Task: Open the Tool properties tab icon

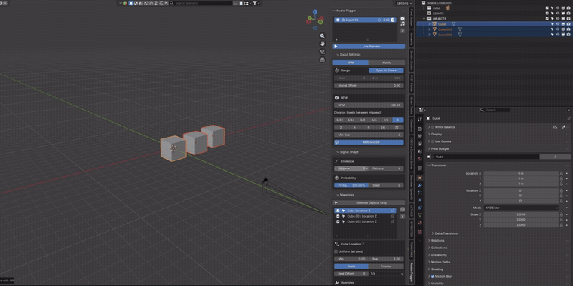Action: [x=419, y=120]
